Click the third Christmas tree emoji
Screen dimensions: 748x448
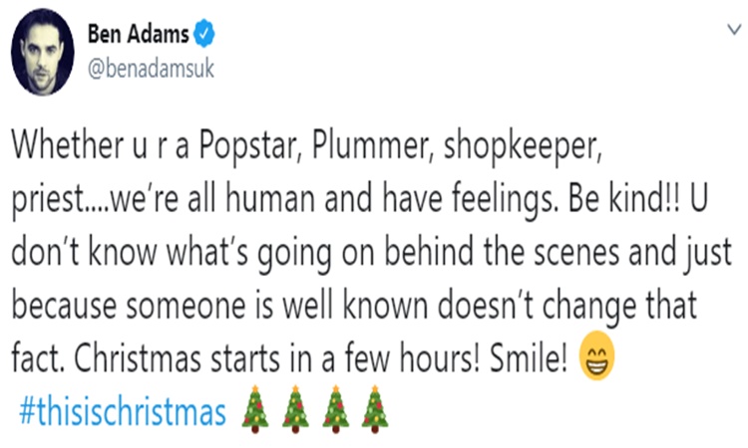click(335, 410)
